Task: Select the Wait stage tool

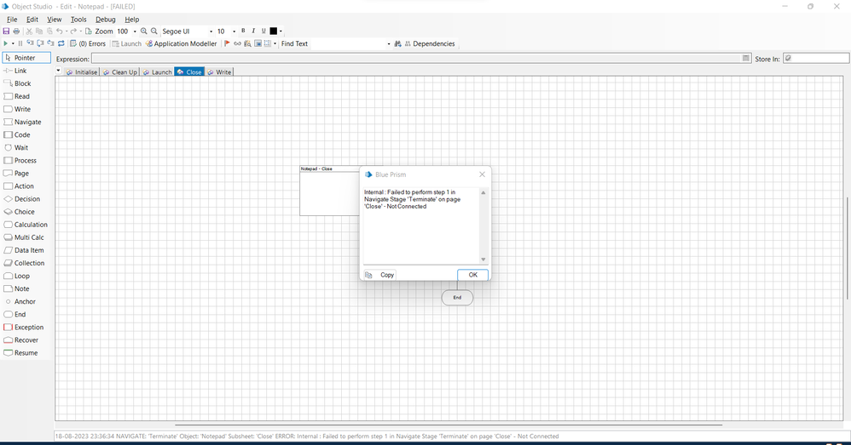Action: point(15,148)
